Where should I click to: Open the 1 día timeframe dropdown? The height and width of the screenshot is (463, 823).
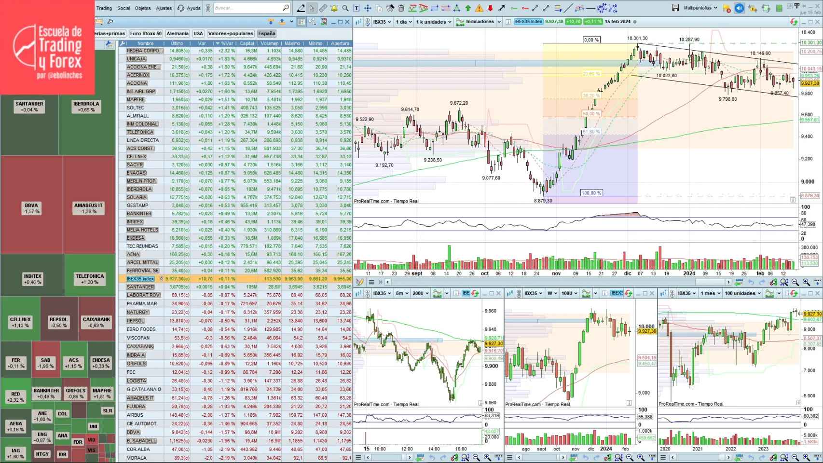(404, 22)
